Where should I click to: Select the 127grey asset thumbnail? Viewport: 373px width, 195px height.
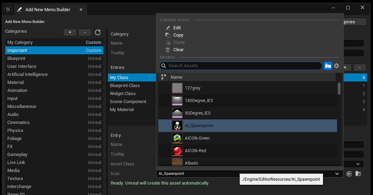(x=177, y=88)
